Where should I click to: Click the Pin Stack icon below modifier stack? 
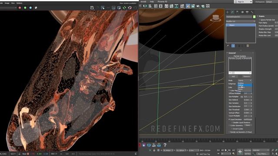click(228, 46)
